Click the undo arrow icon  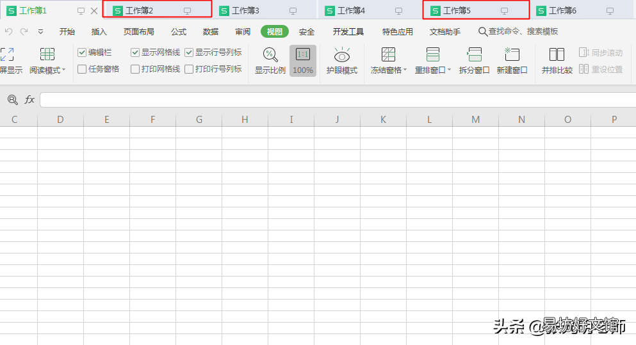coord(8,31)
